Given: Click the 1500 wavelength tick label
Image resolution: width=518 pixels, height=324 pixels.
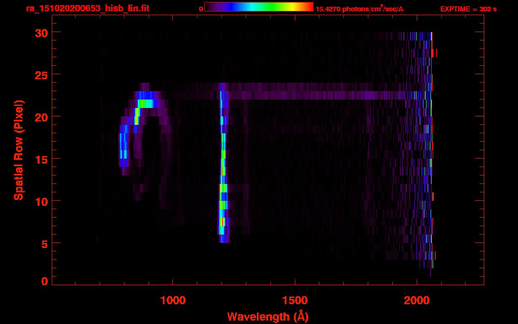Looking at the screenshot, I should pyautogui.click(x=295, y=300).
